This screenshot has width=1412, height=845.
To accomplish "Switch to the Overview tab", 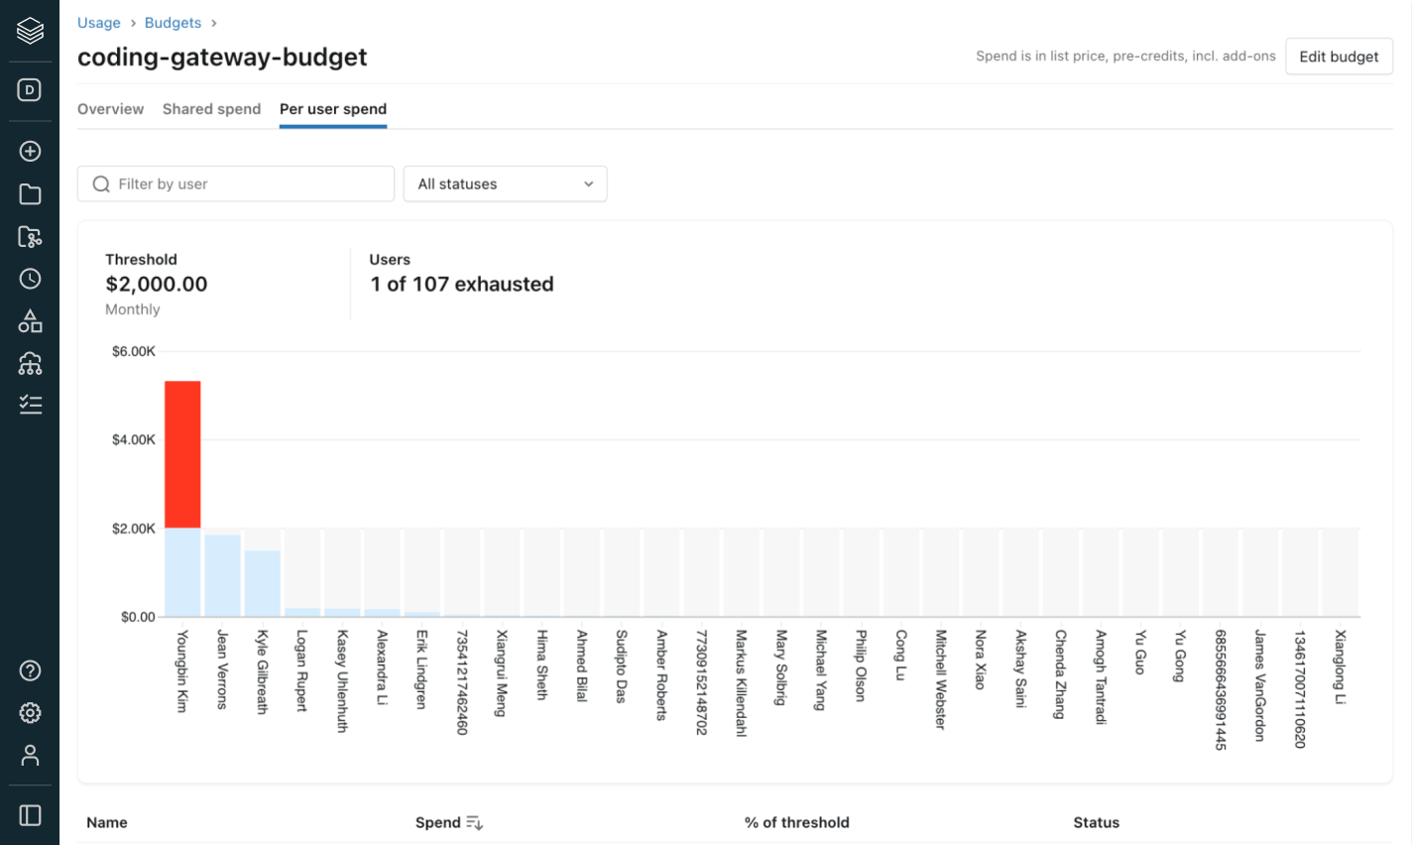I will [x=110, y=109].
